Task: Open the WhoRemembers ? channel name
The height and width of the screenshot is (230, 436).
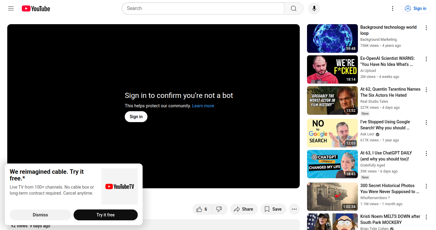Action: 375,198
